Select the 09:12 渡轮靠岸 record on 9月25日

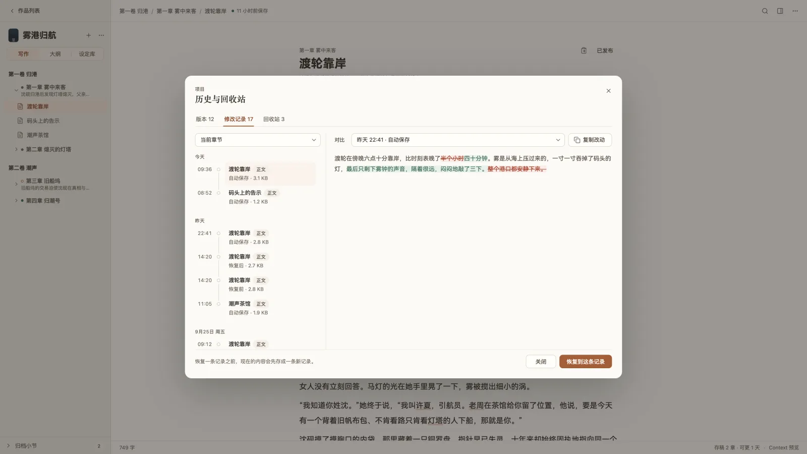(x=270, y=344)
